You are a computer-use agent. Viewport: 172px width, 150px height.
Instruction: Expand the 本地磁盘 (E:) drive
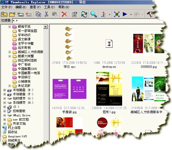tap(4, 90)
